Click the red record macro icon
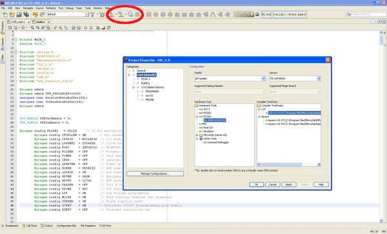 [85, 28]
